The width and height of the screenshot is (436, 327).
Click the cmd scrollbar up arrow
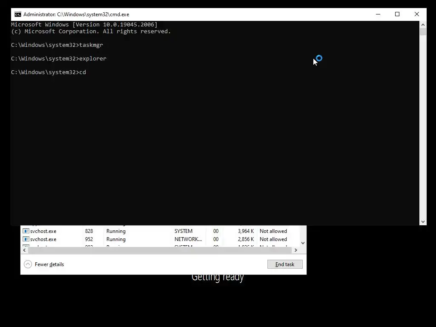point(423,24)
